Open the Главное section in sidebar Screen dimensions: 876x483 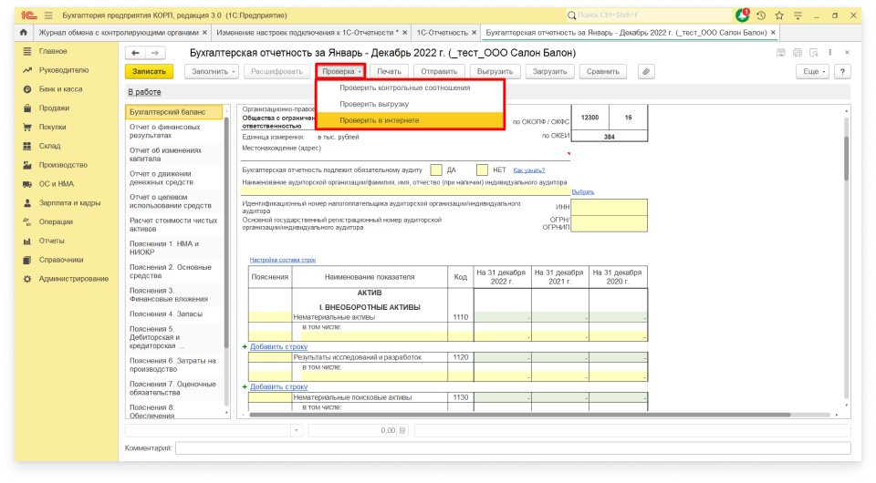point(53,51)
